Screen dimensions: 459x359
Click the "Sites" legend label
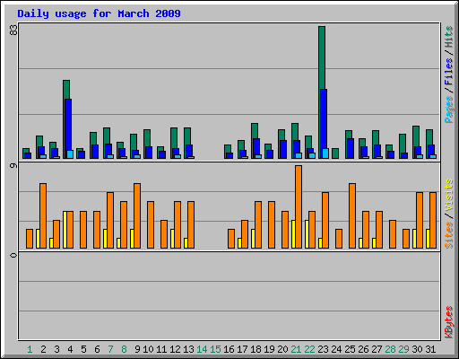(448, 235)
